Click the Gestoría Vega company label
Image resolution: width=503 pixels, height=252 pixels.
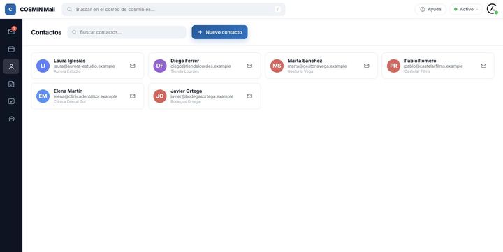[x=300, y=71]
